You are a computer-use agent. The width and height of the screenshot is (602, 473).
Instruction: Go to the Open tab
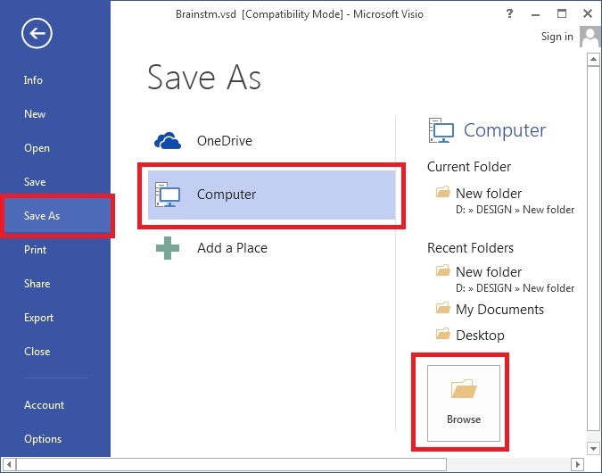click(37, 148)
